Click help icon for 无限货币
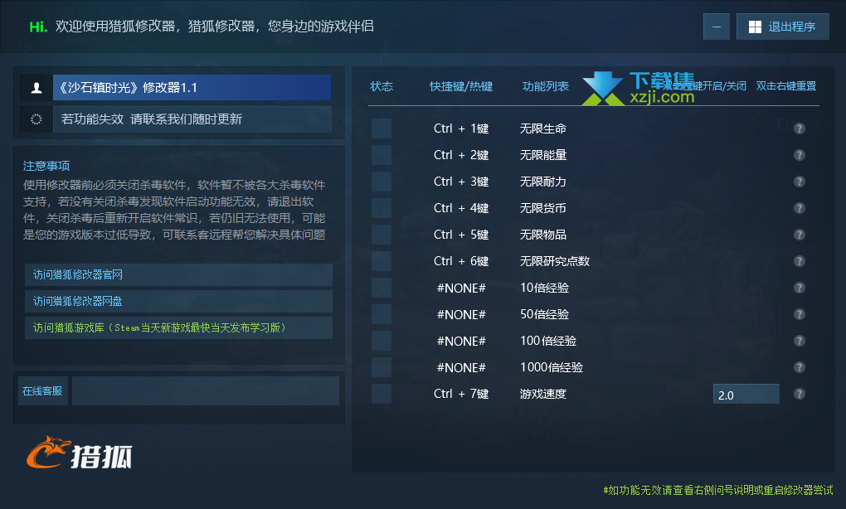Image resolution: width=846 pixels, height=509 pixels. click(799, 207)
